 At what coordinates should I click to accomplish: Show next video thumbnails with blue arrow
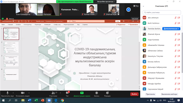pyautogui.click(x=129, y=10)
